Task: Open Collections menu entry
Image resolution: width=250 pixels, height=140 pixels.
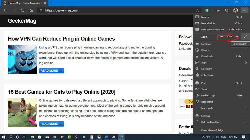Action: 221,75
